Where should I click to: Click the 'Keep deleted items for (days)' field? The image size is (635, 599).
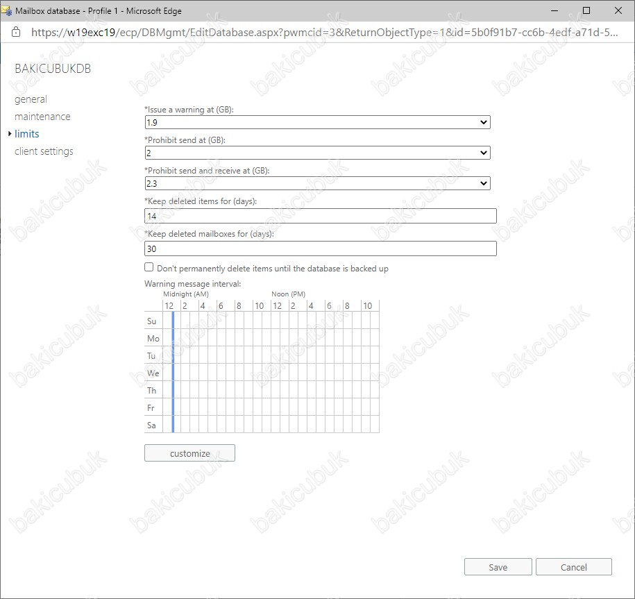tap(321, 216)
